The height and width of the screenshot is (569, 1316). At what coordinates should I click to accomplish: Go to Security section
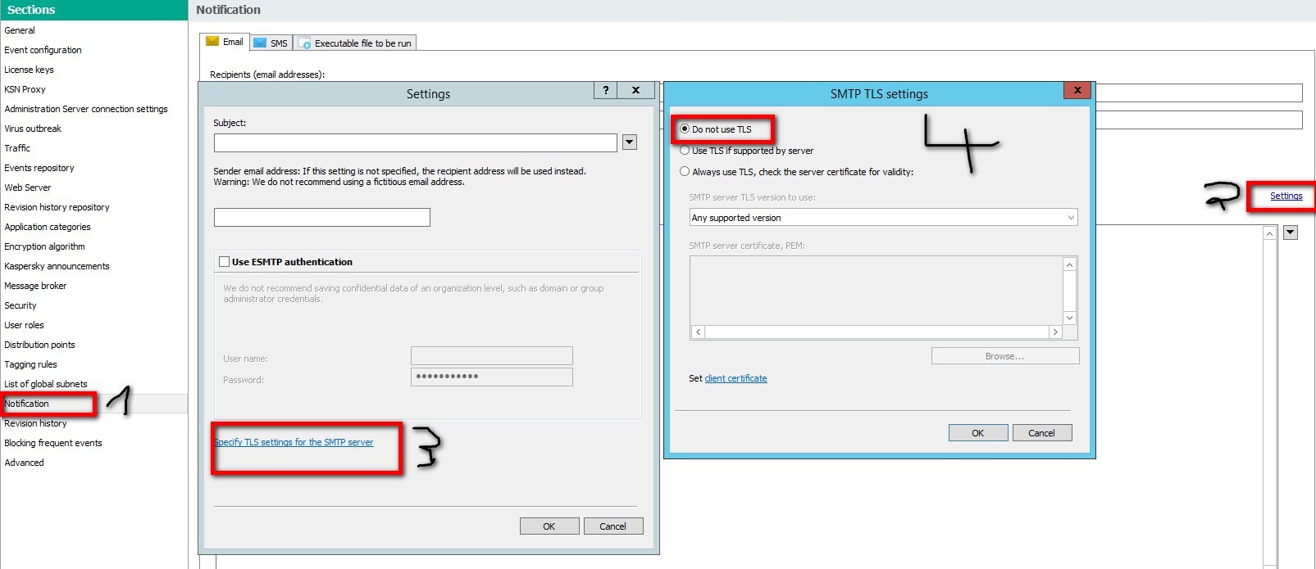coord(20,305)
